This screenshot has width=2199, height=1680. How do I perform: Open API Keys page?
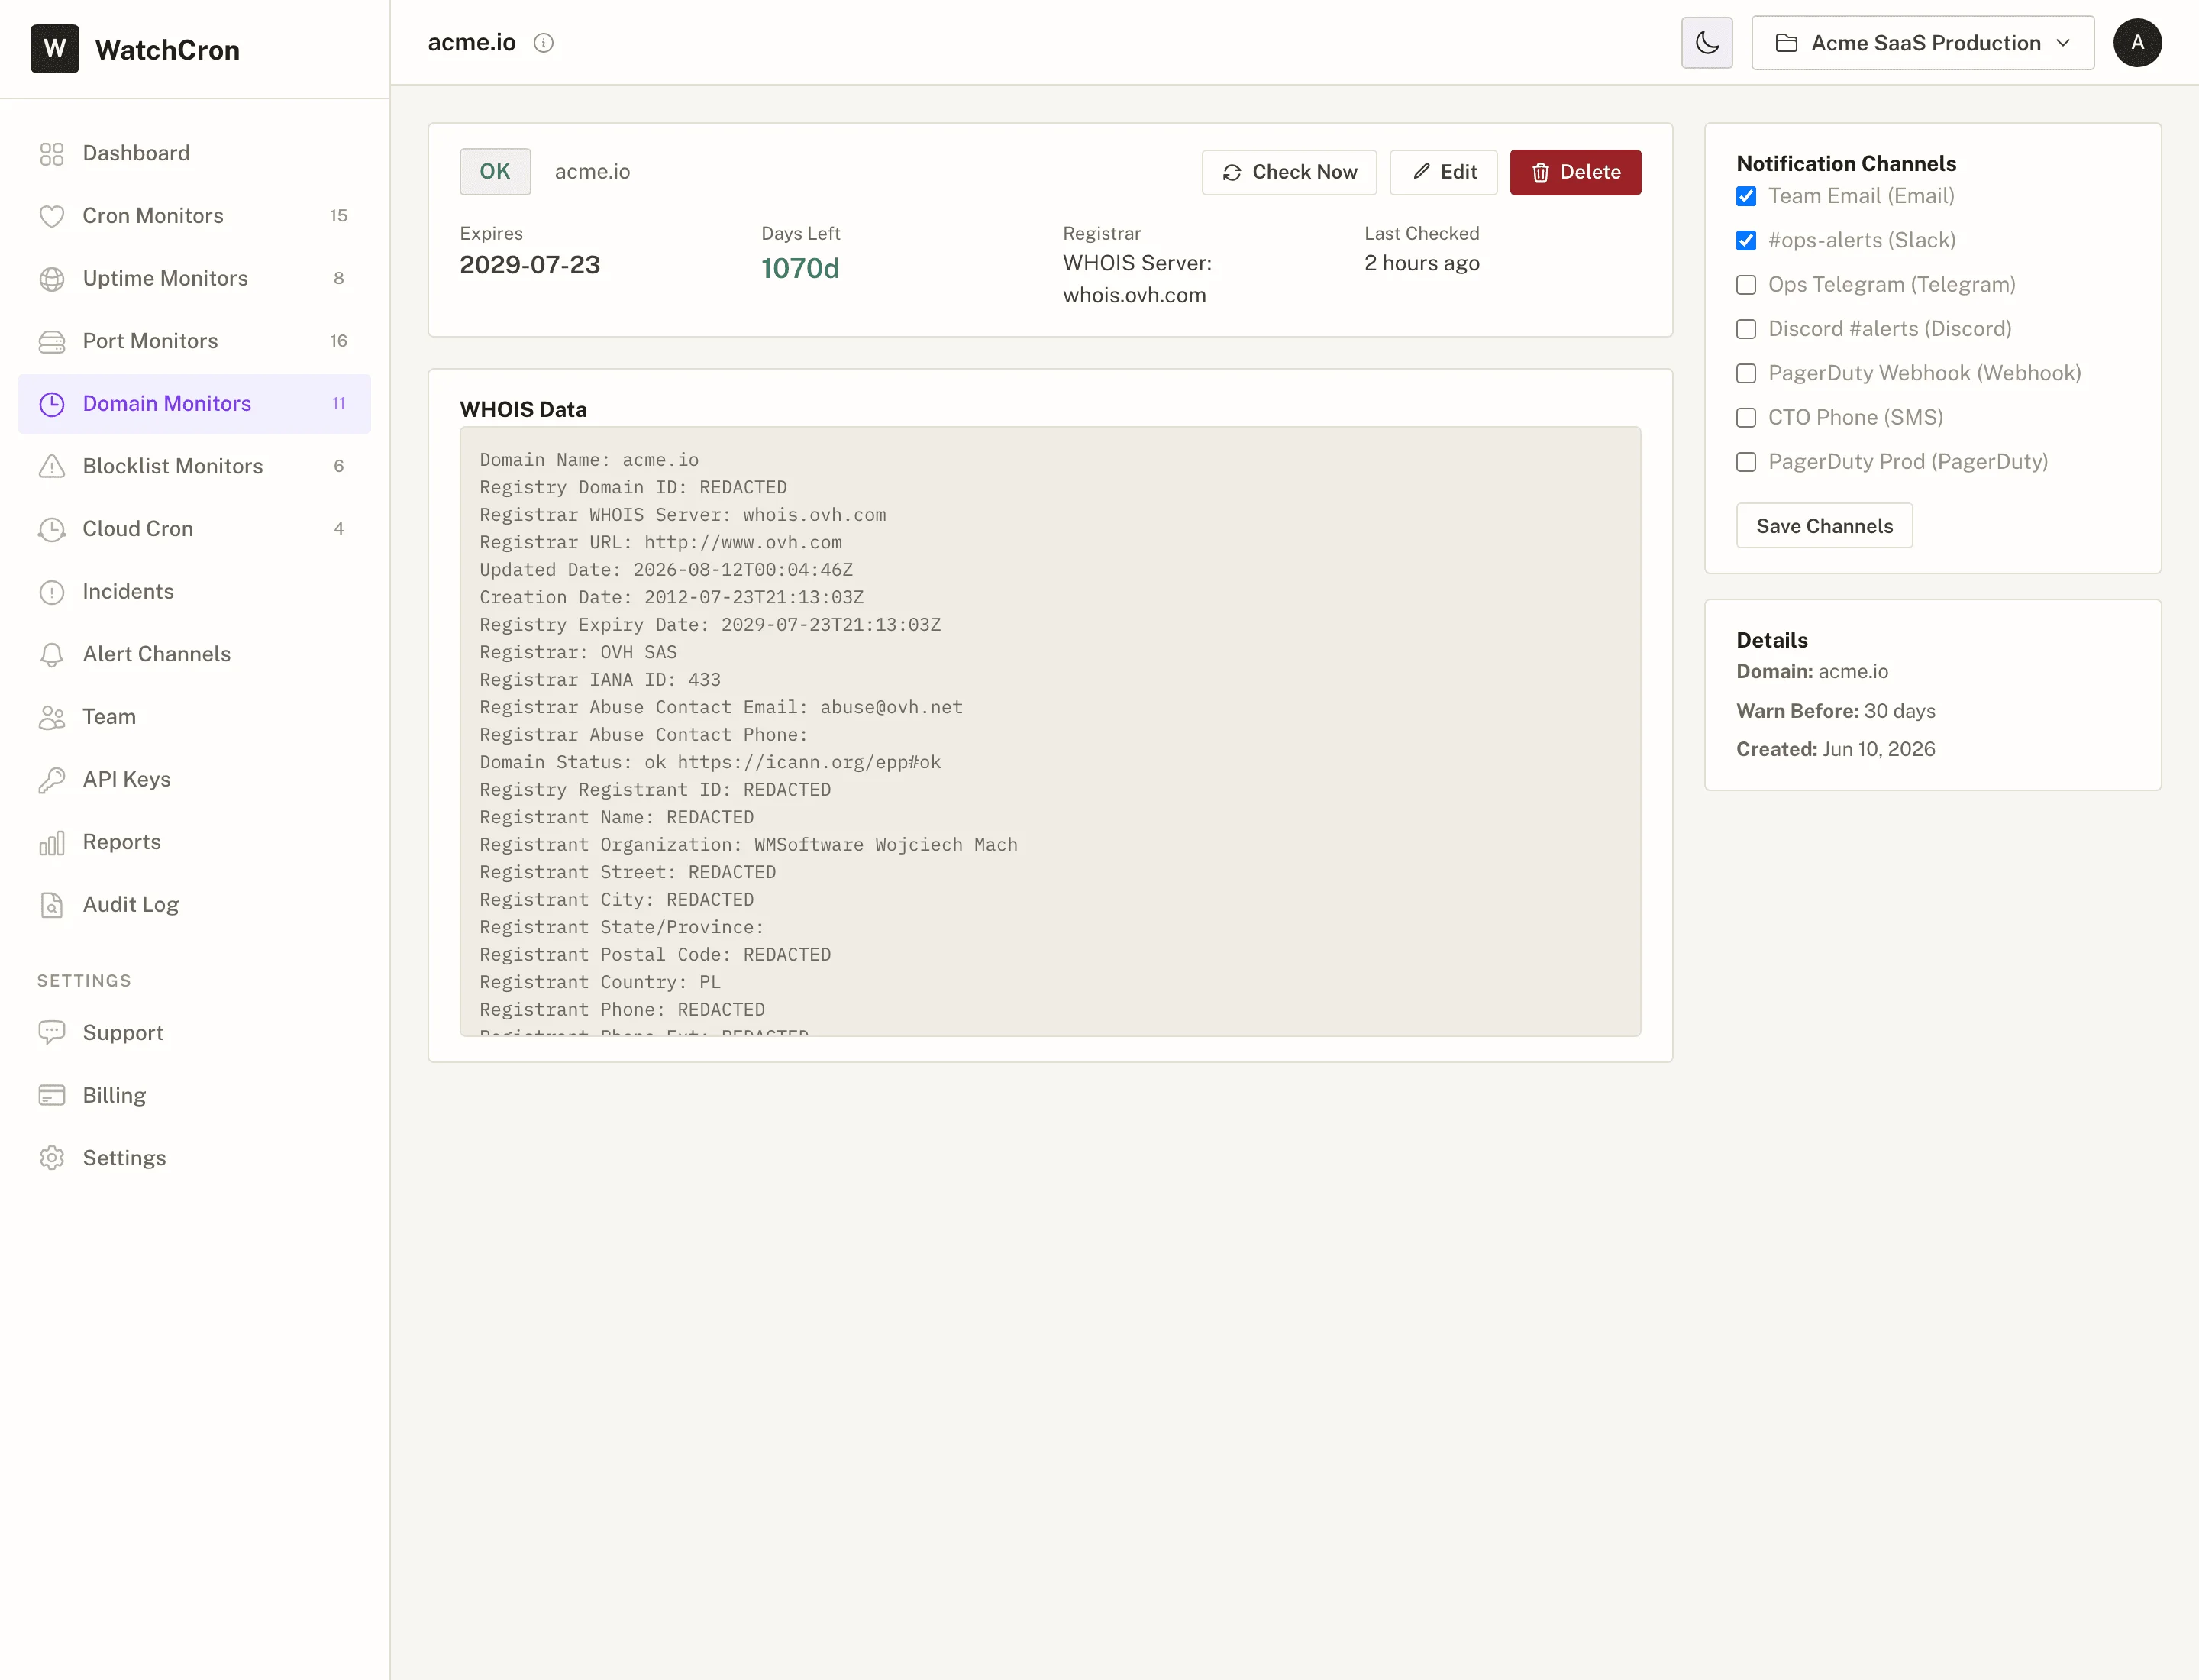point(194,780)
